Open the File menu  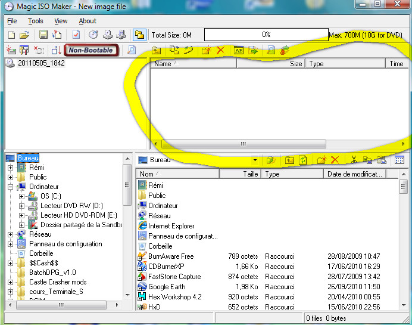point(12,21)
